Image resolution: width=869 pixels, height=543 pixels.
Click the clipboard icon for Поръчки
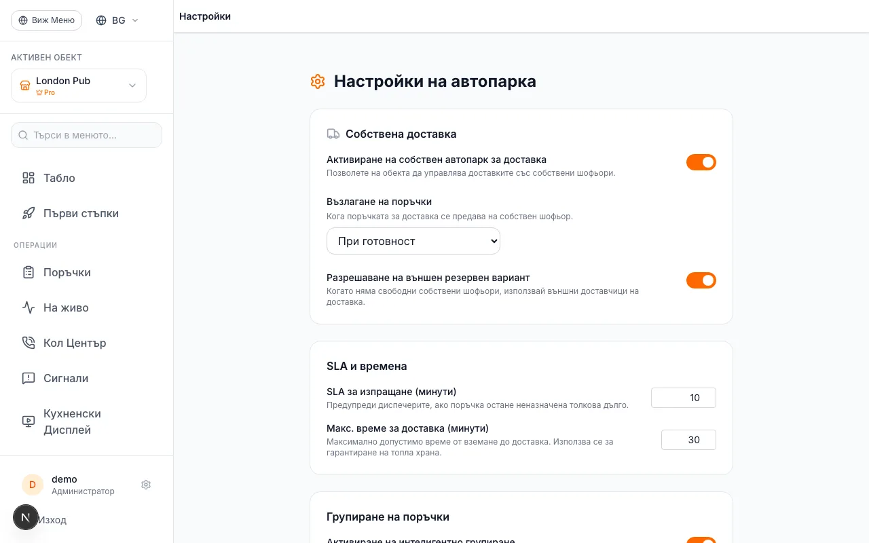pyautogui.click(x=29, y=272)
